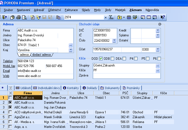This screenshot has height=130, width=188.
Task: Click the duplicate record icon beside search box
Action: click(x=58, y=17)
